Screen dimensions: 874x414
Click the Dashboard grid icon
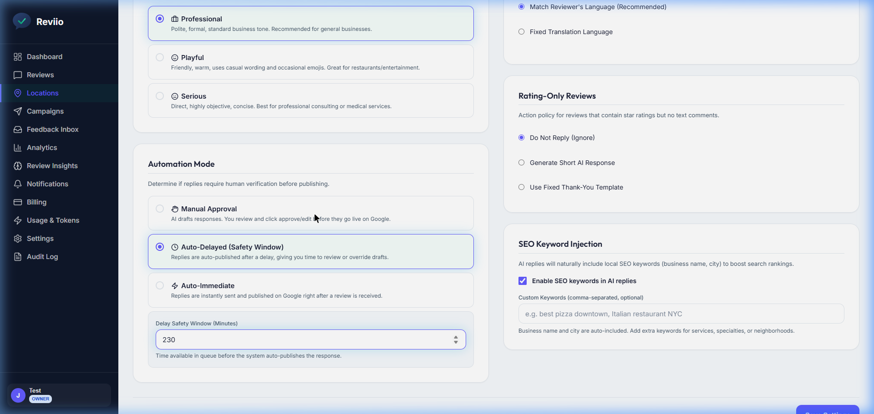click(18, 57)
